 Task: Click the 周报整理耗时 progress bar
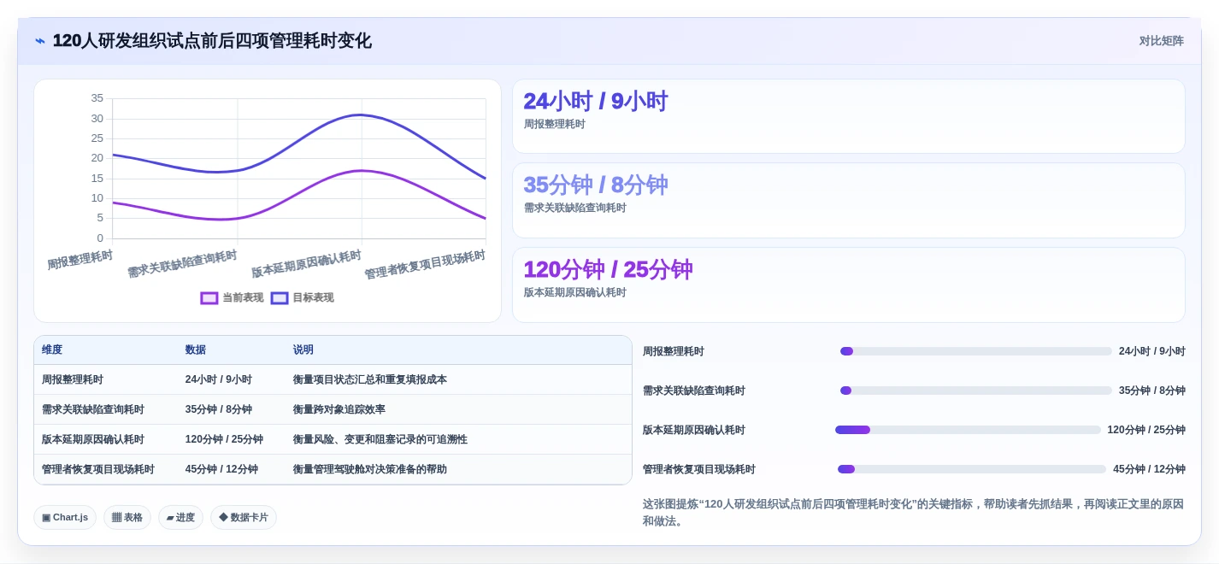tap(976, 351)
